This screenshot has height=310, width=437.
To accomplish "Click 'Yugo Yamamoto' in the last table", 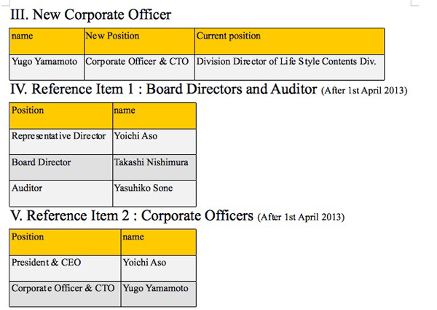I will pyautogui.click(x=159, y=294).
